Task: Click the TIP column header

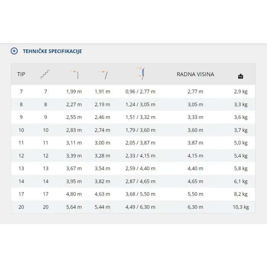Action: pyautogui.click(x=21, y=74)
